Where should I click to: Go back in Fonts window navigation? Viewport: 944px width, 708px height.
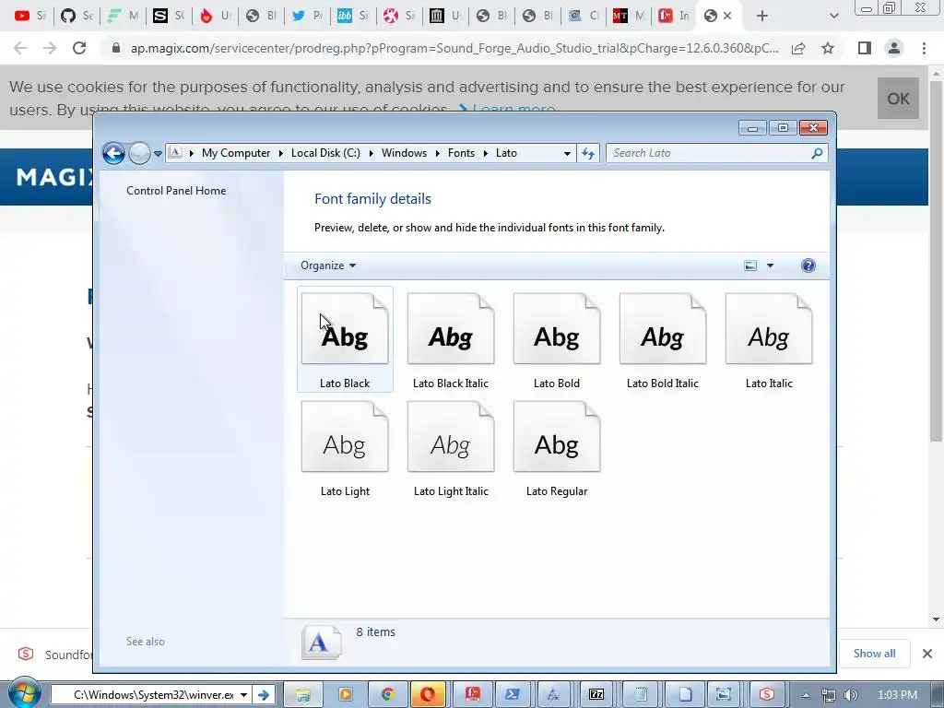tap(113, 154)
